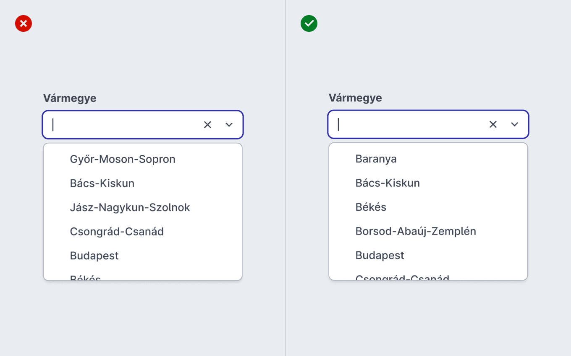Image resolution: width=571 pixels, height=356 pixels.
Task: Collapse the left Vármegye dropdown chevron
Action: pyautogui.click(x=229, y=124)
